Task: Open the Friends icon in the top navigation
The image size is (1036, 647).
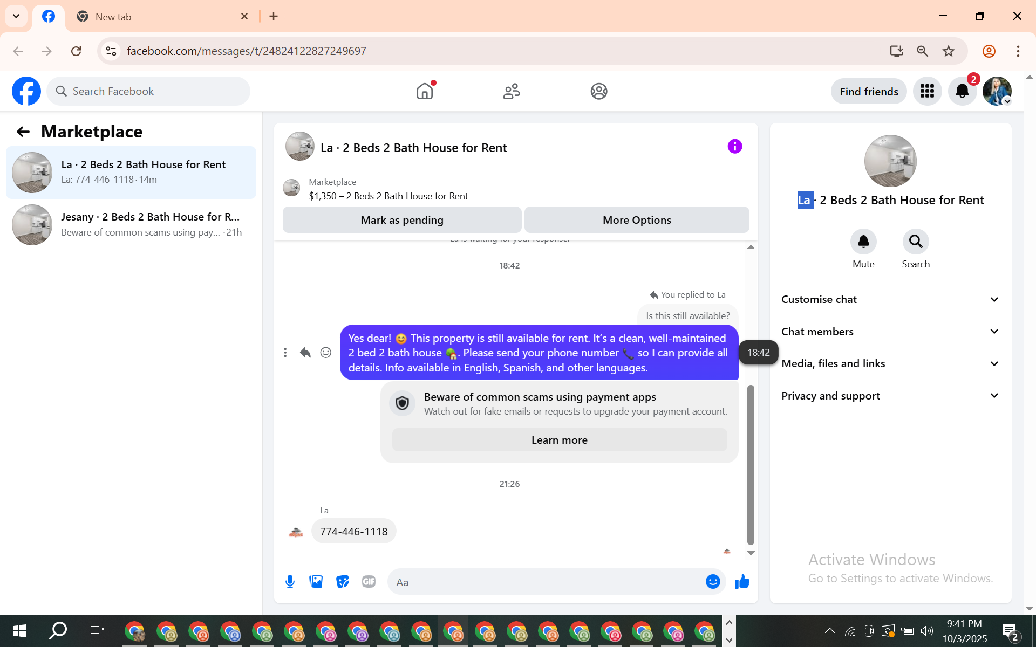Action: click(512, 91)
